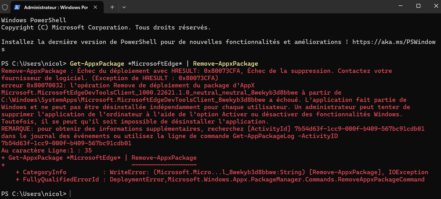The width and height of the screenshot is (441, 199).
Task: Click the first HRESULT code 0x80073CFA
Action: 222,71
